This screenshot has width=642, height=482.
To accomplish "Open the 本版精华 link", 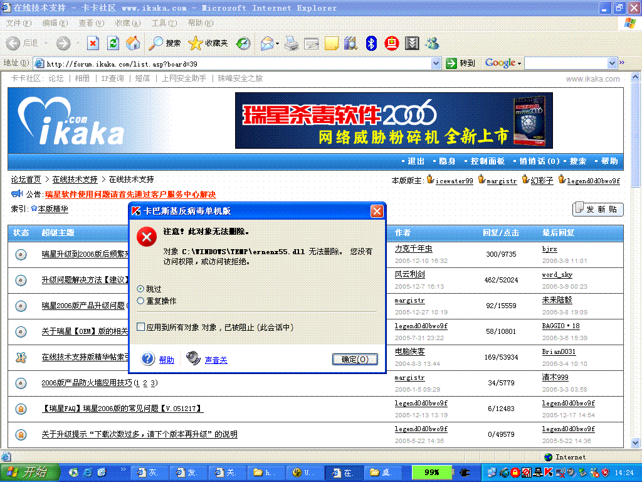I will [x=53, y=208].
